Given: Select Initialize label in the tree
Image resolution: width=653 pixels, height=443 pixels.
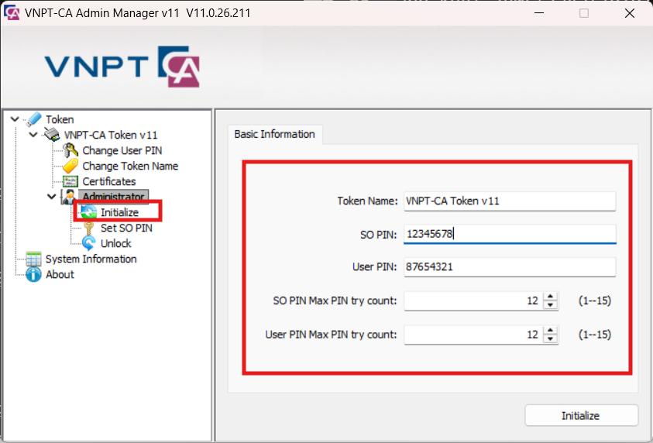Looking at the screenshot, I should coord(119,212).
